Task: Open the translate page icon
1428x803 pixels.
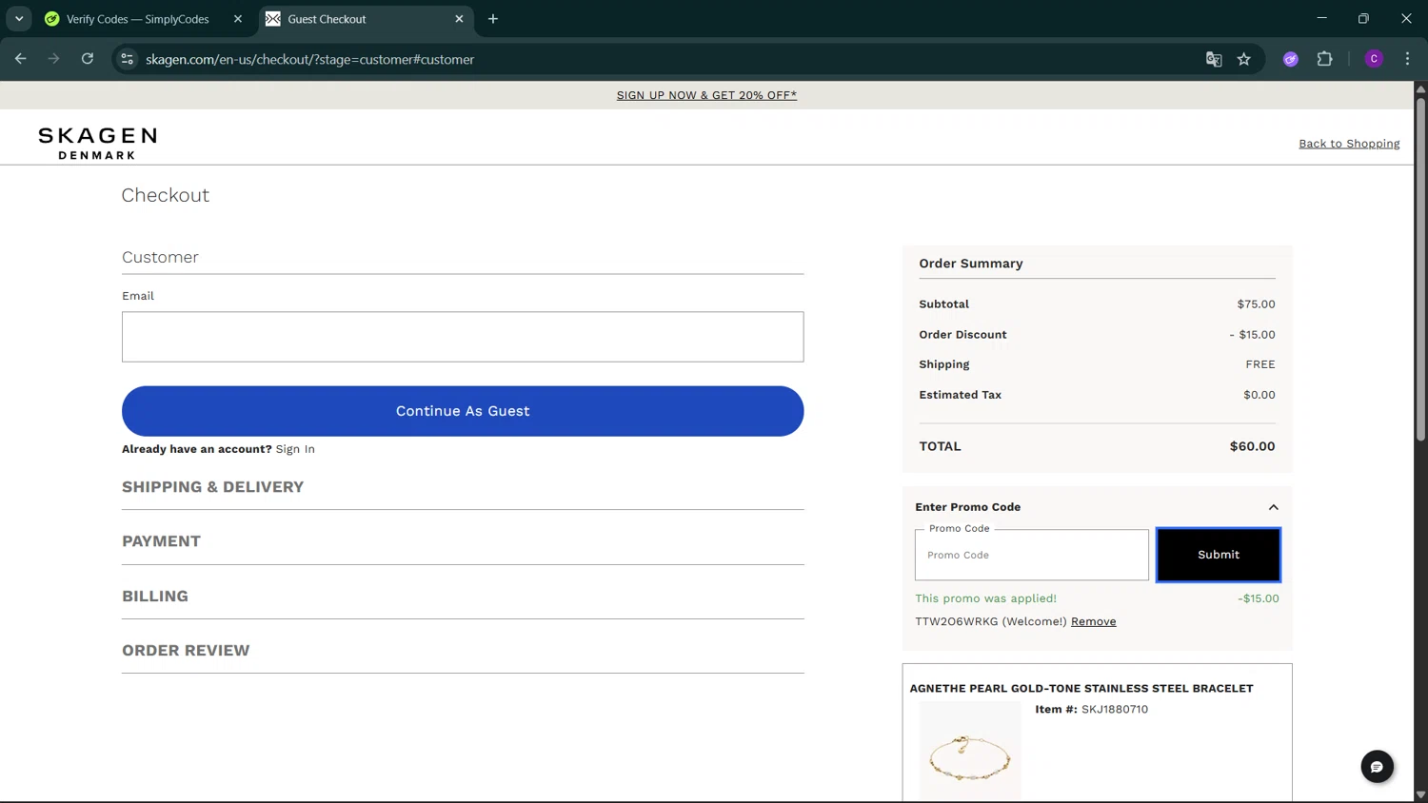Action: 1214,59
